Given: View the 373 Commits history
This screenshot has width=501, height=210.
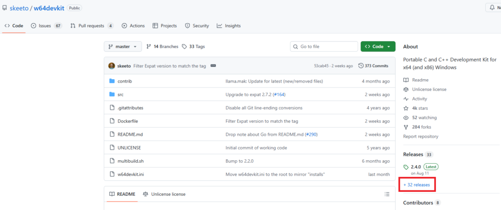Looking at the screenshot, I should tap(373, 65).
